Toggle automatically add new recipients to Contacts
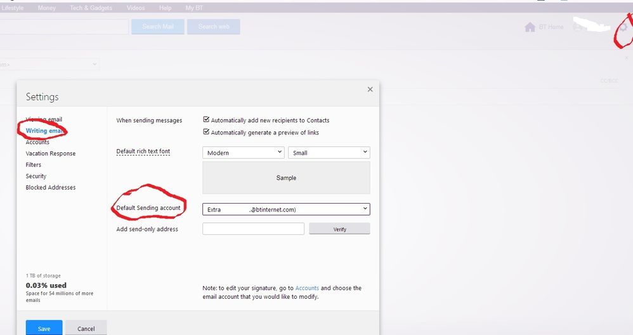The height and width of the screenshot is (335, 633). [x=206, y=120]
